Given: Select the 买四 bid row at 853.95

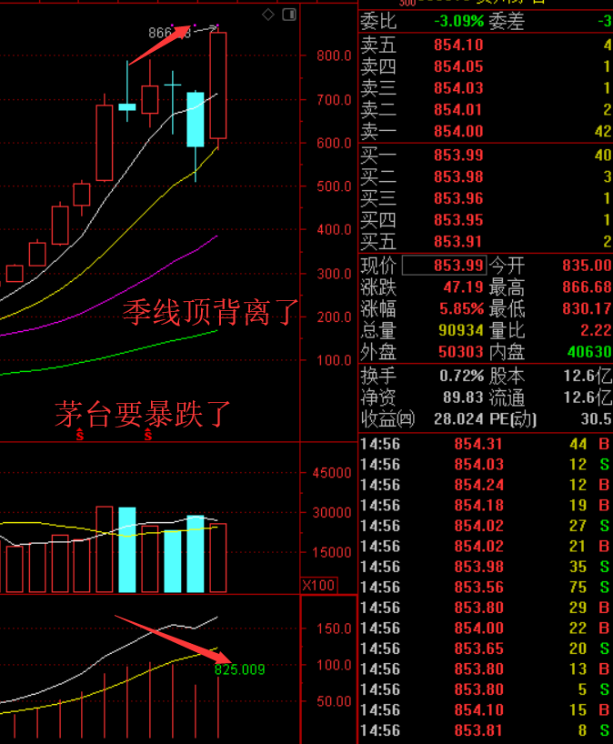Looking at the screenshot, I should tap(486, 220).
